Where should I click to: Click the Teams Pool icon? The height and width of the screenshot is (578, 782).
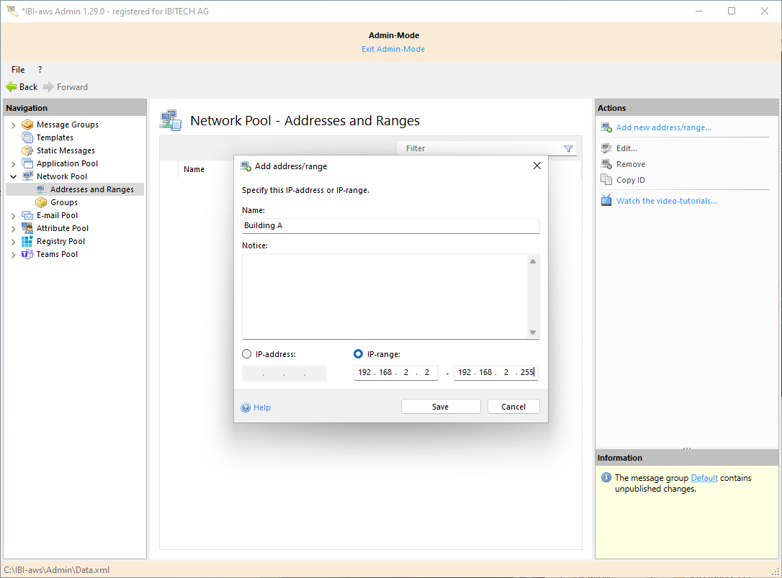pyautogui.click(x=27, y=254)
